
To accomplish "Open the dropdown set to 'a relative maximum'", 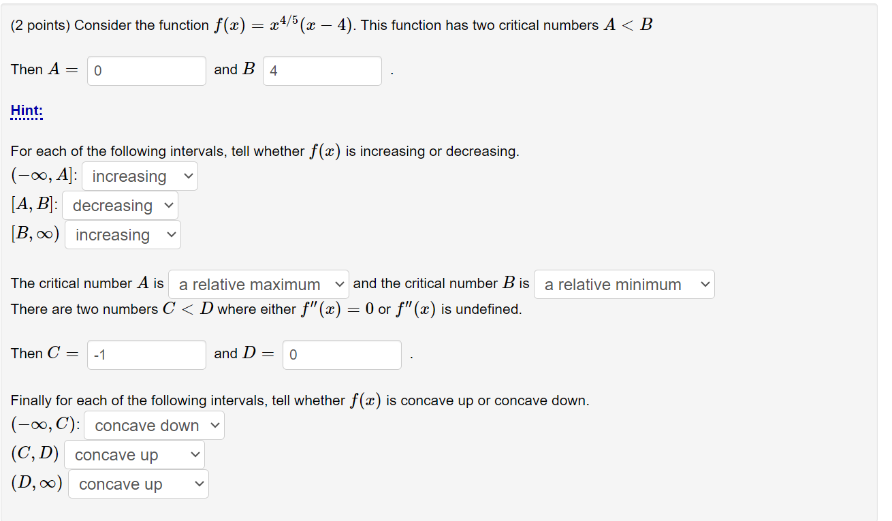I will click(x=257, y=284).
